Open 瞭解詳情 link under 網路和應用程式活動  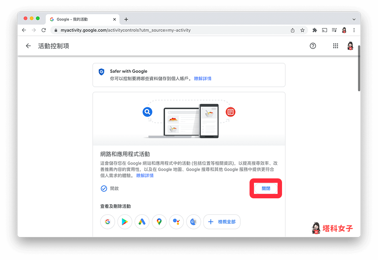tap(145, 175)
